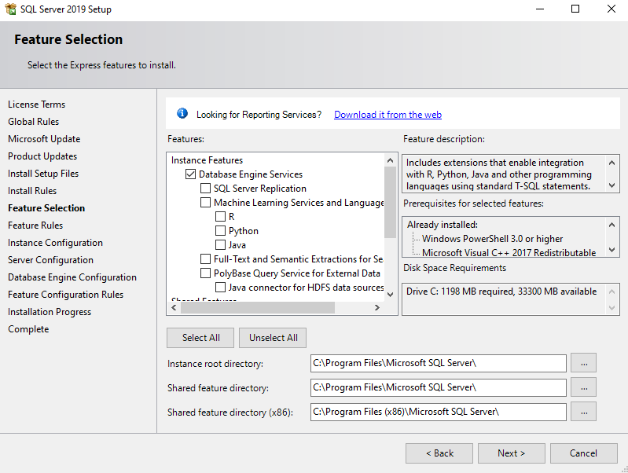Viewport: 628px width, 473px height.
Task: Click the SQL Server Setup title bar icon
Action: [11, 9]
